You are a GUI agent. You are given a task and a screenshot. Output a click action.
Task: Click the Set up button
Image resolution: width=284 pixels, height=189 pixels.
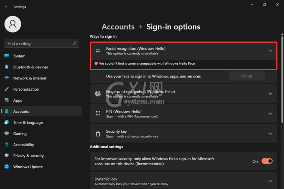[x=247, y=76]
